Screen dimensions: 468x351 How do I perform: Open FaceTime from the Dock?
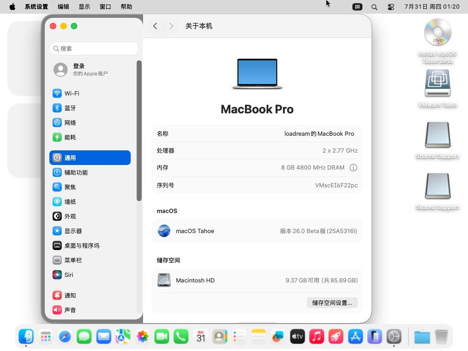tap(162, 337)
